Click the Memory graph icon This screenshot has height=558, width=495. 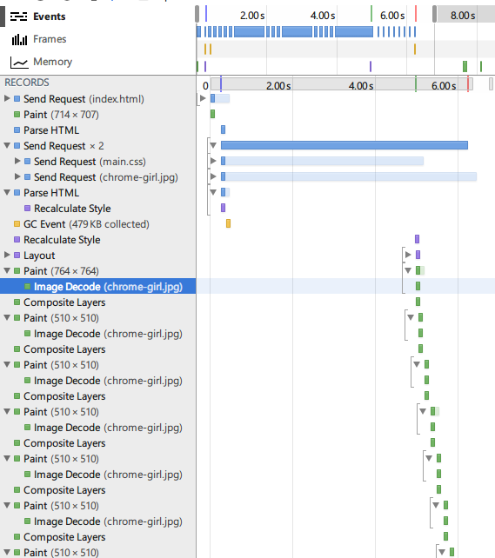tap(19, 63)
